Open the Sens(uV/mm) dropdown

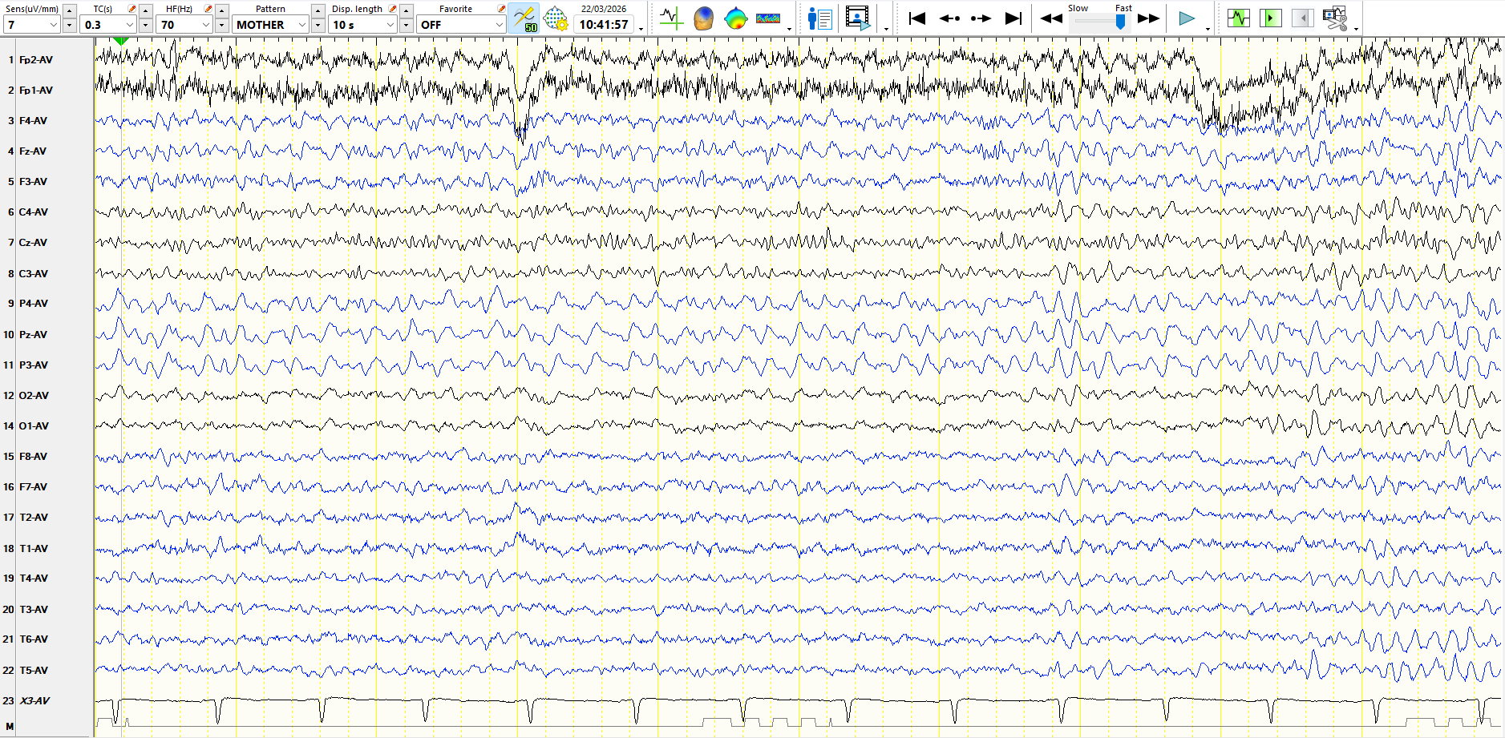pos(33,25)
